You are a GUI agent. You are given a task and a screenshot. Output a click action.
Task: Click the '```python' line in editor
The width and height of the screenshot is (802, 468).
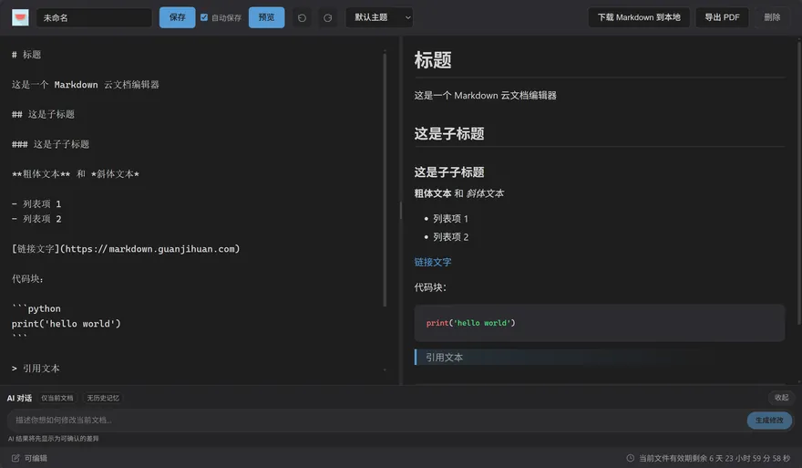tap(36, 308)
